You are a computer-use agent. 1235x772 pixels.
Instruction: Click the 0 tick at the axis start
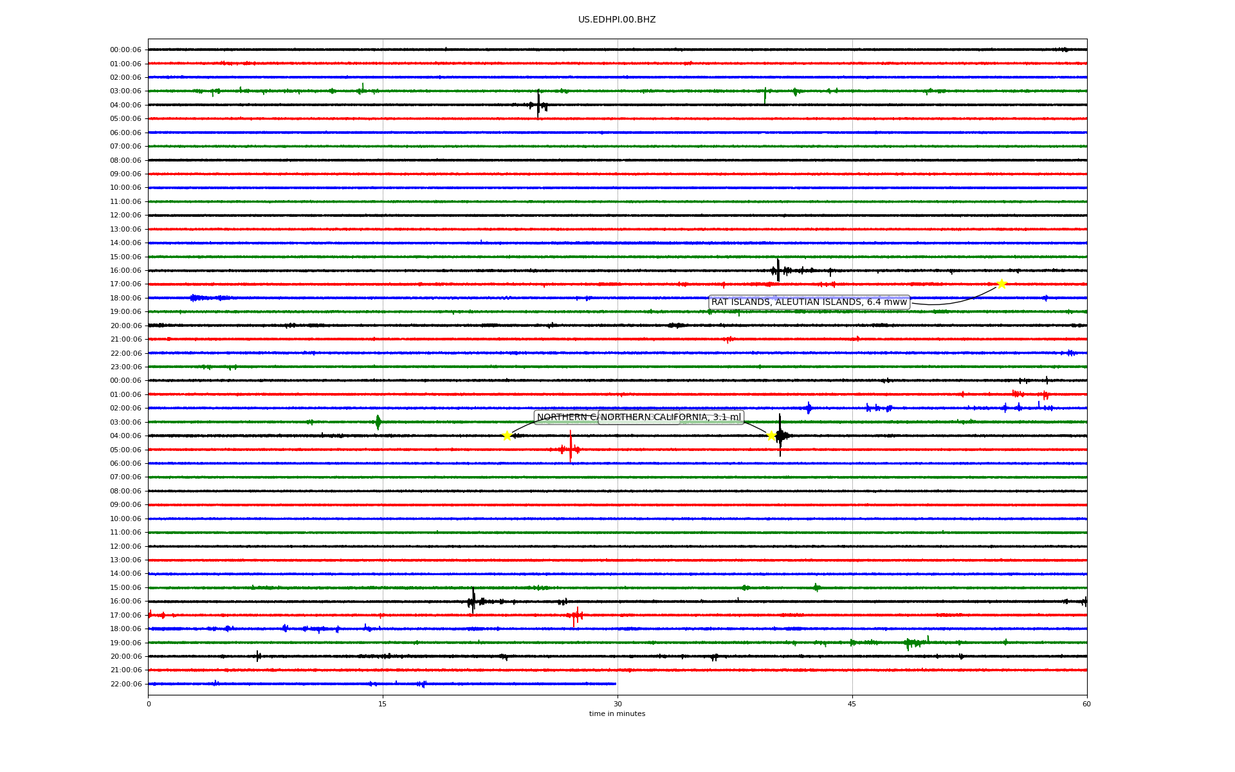(149, 704)
